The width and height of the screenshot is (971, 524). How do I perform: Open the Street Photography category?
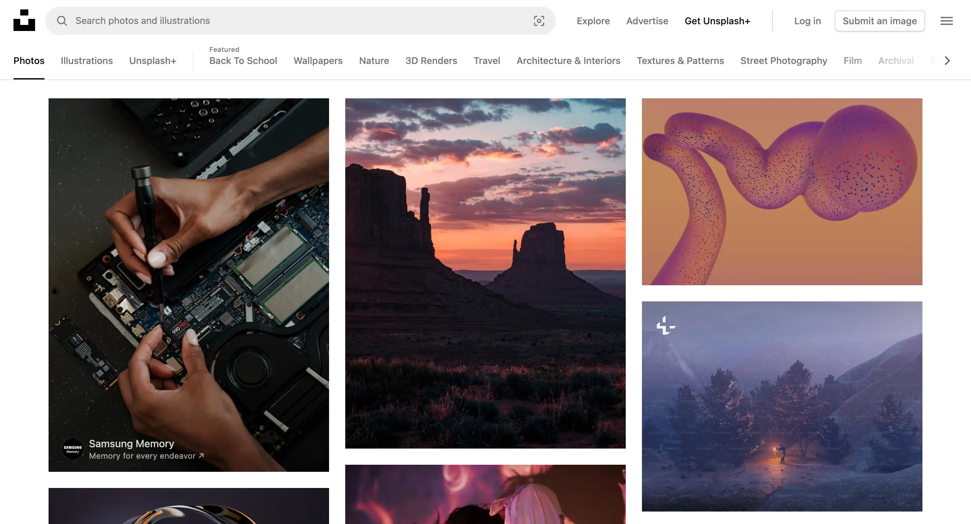[784, 61]
